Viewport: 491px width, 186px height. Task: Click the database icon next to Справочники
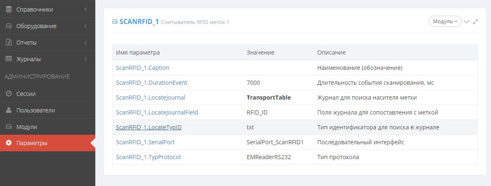click(9, 9)
